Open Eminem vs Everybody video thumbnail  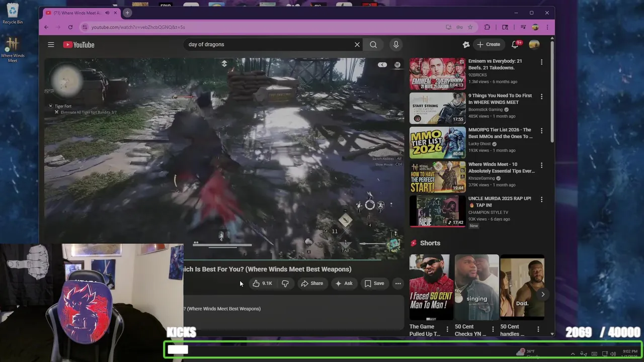click(437, 73)
